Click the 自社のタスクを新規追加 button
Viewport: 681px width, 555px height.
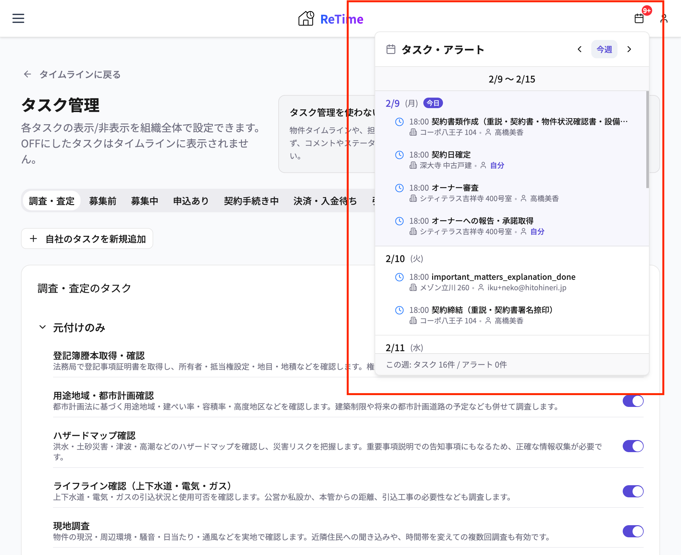87,239
